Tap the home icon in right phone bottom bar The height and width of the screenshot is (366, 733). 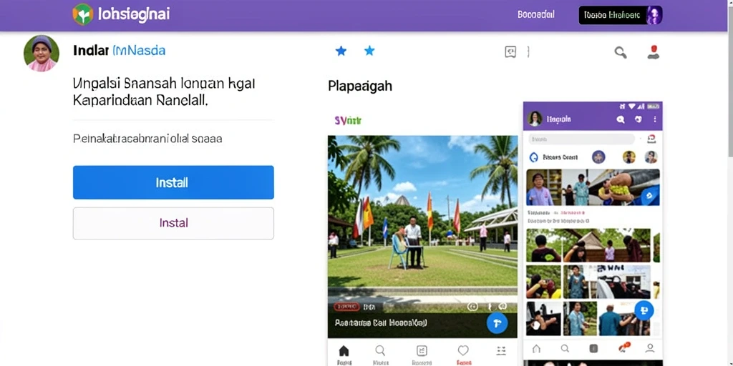[x=536, y=348]
